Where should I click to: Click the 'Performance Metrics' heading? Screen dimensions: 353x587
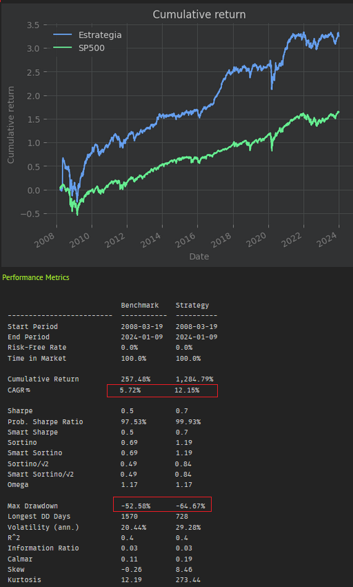coord(36,277)
